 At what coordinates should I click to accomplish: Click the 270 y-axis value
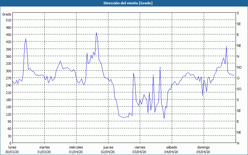coord(9,78)
